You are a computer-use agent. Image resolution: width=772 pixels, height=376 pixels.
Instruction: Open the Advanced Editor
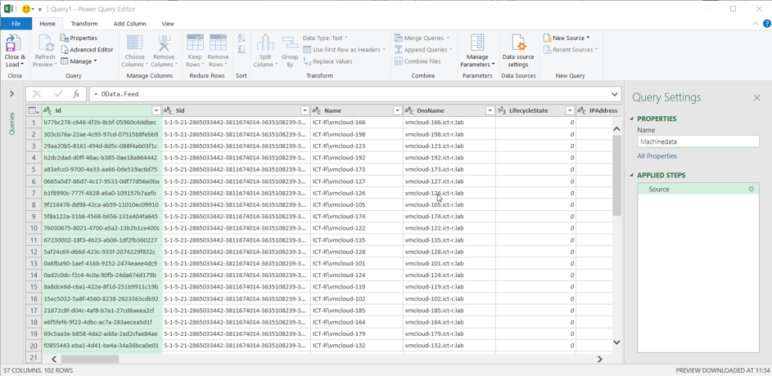pyautogui.click(x=87, y=50)
